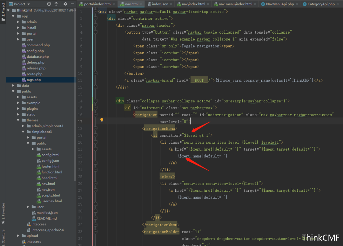This screenshot has width=343, height=246.
Task: Click the yellow lightbulb intention icon
Action: (x=102, y=120)
